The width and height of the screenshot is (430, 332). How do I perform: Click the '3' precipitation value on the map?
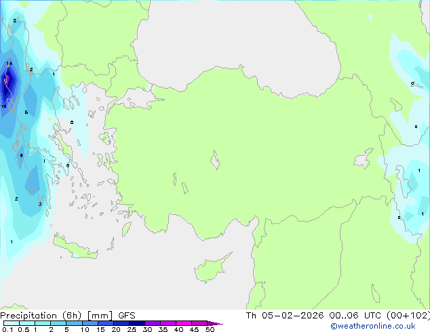(x=40, y=205)
